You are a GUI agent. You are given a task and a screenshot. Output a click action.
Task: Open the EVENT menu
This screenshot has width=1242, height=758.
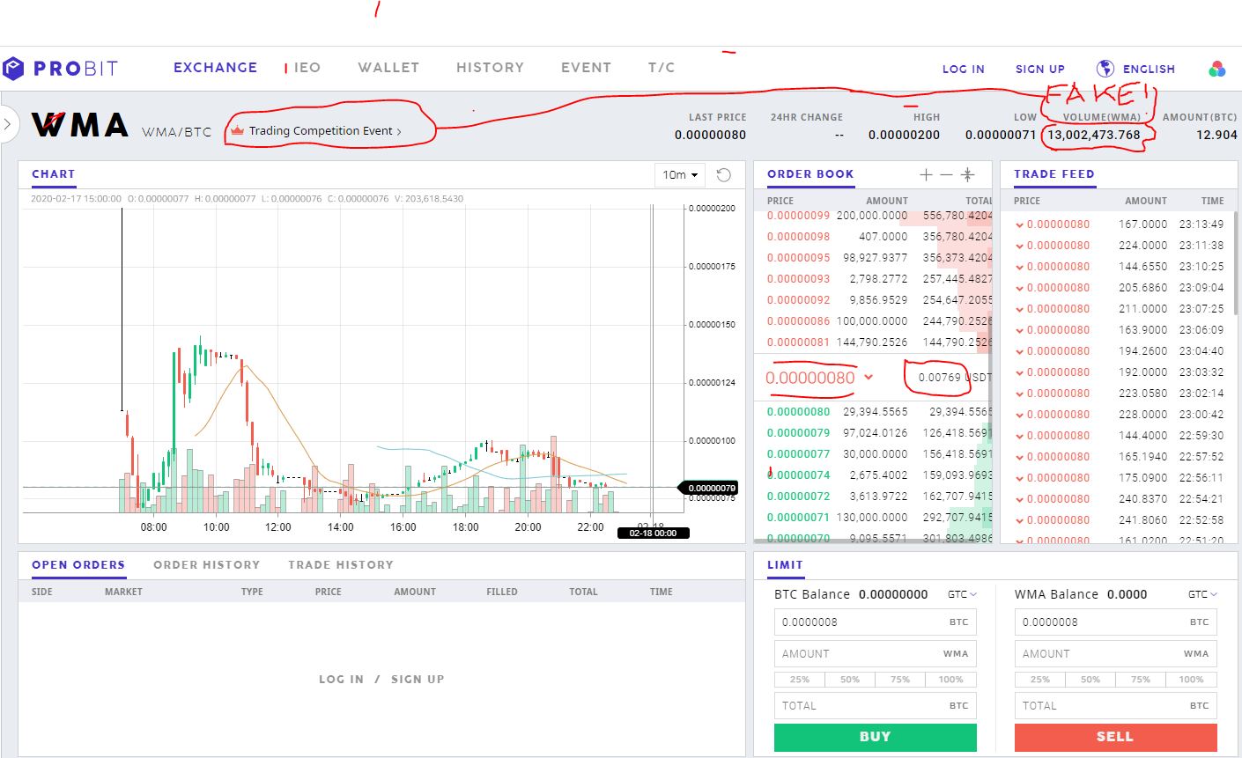[x=586, y=68]
